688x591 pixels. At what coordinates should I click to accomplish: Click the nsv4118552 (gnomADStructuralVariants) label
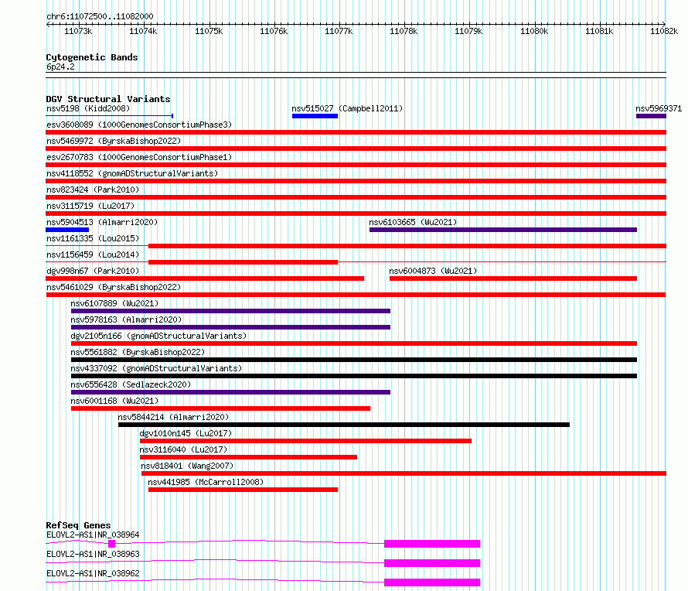tap(132, 173)
